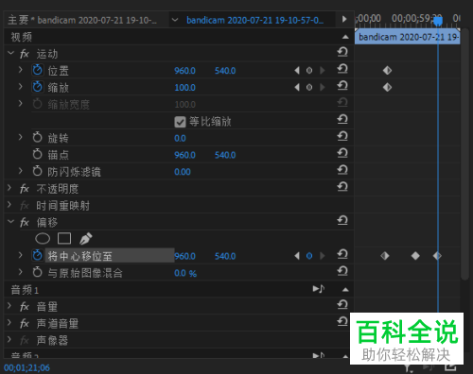Collapse the 运动 effect group
Image resolution: width=473 pixels, height=374 pixels.
(x=10, y=53)
